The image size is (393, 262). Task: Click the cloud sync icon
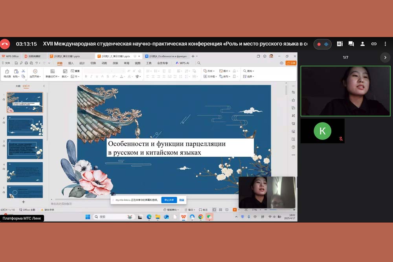[x=281, y=63]
